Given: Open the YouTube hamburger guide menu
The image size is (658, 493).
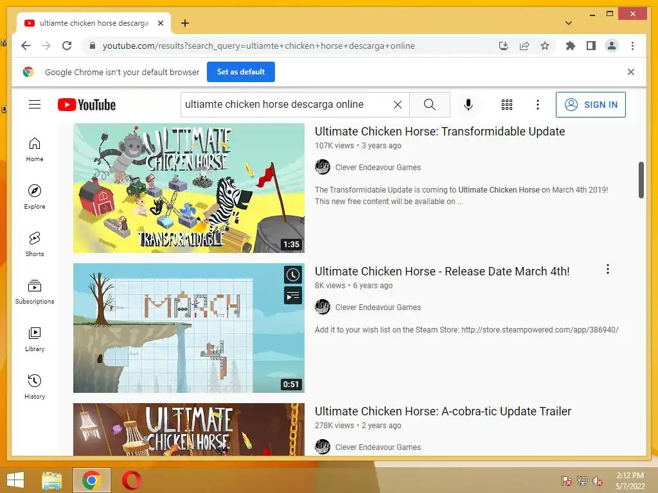Looking at the screenshot, I should tap(35, 105).
